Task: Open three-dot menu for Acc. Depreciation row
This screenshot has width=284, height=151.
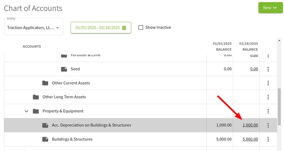Action: [x=268, y=125]
